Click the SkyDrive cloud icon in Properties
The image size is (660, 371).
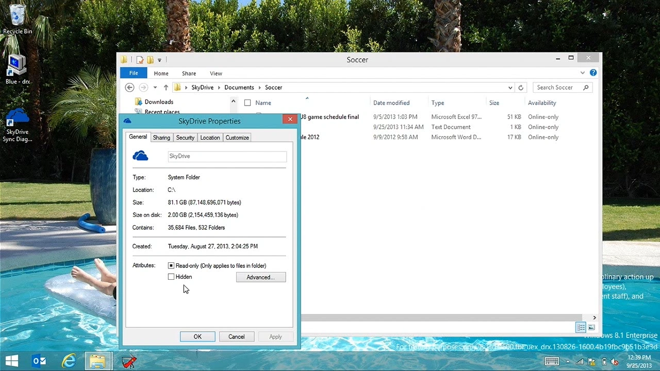coord(140,156)
